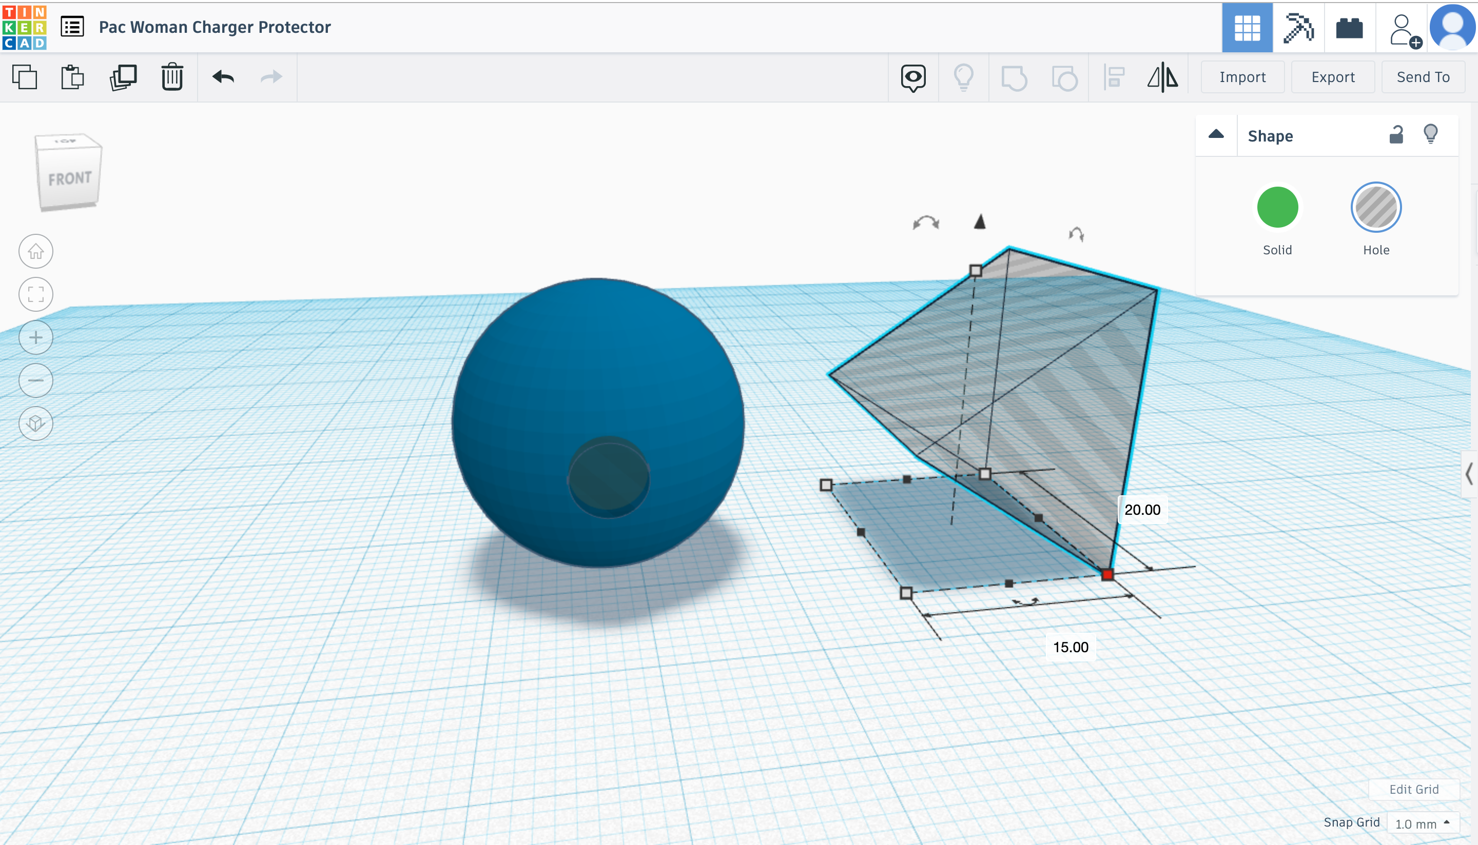This screenshot has height=845, width=1478.
Task: Click the Duplicate and repeat icon
Action: point(123,77)
